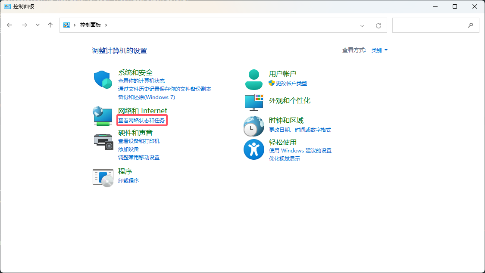
Task: Open 查看网络状态和任务 link
Action: click(141, 121)
